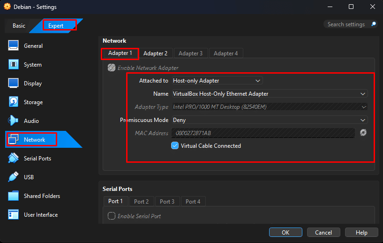Open the Display settings label

[x=33, y=84]
